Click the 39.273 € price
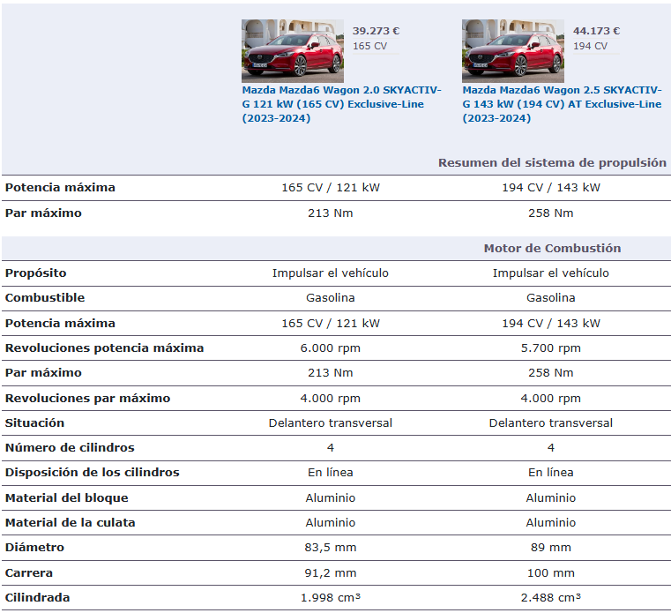 (376, 31)
